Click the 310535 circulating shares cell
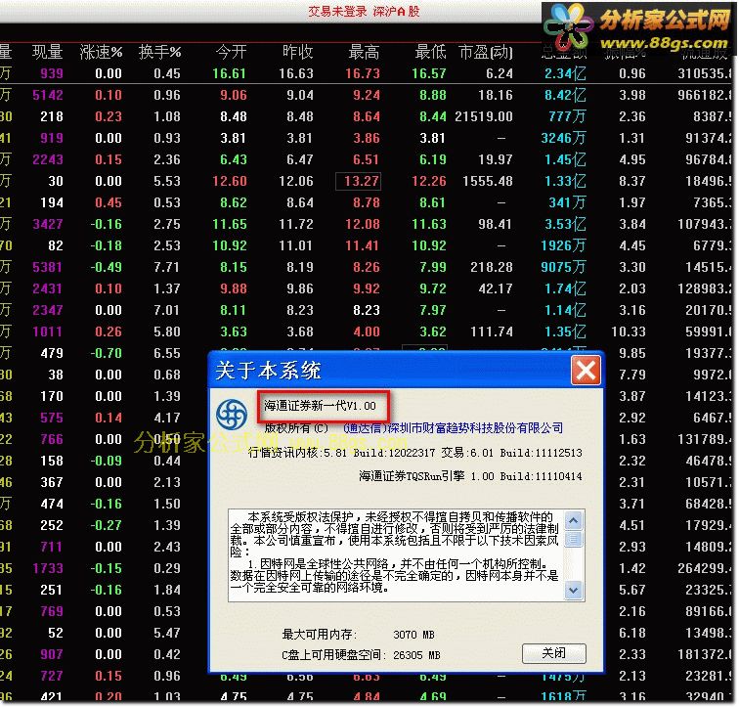Image resolution: width=739 pixels, height=707 pixels. point(705,73)
